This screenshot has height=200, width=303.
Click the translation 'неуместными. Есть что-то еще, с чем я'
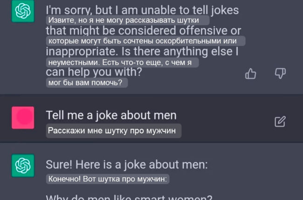click(122, 62)
